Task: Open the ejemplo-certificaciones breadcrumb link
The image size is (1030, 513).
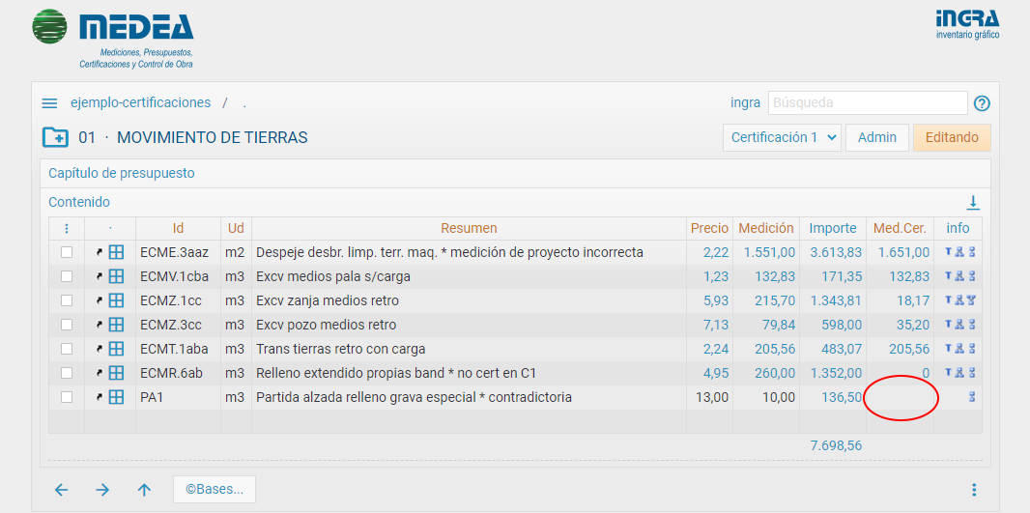Action: (x=140, y=102)
